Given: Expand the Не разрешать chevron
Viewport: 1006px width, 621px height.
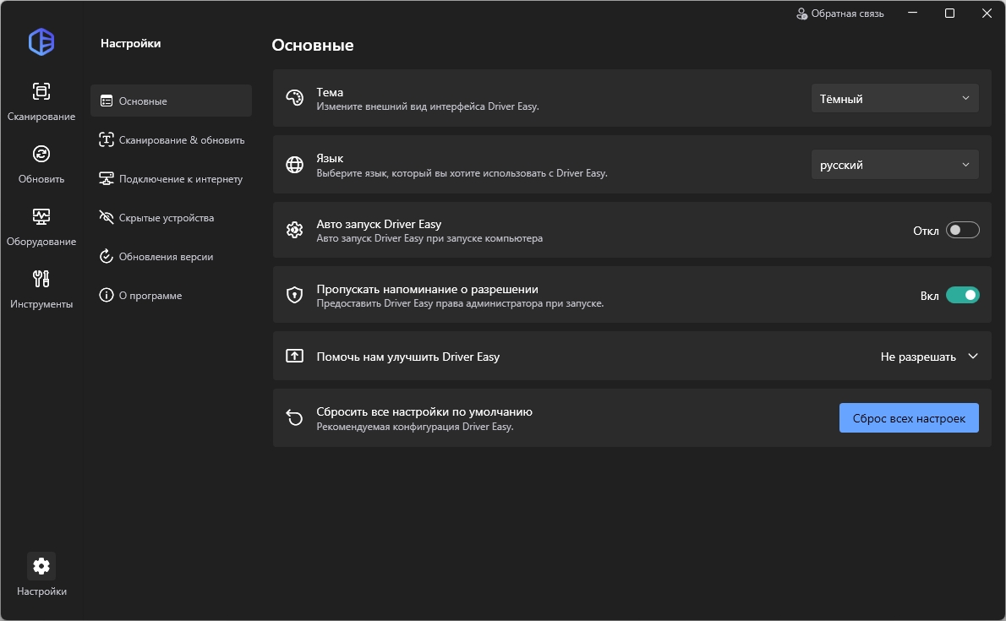Looking at the screenshot, I should pyautogui.click(x=972, y=357).
